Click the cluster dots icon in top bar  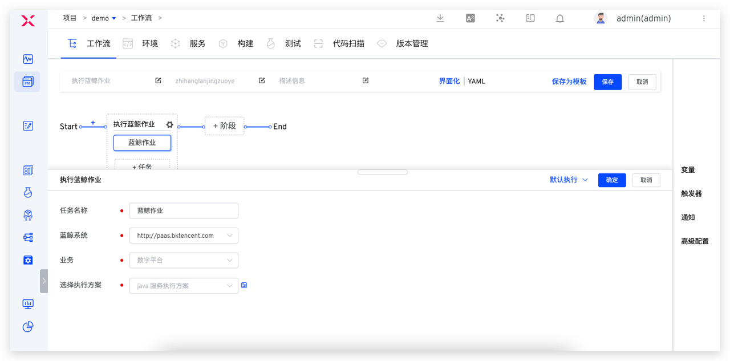pos(500,18)
